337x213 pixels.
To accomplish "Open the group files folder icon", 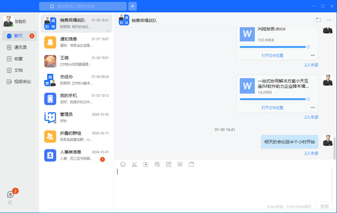I will pyautogui.click(x=318, y=20).
